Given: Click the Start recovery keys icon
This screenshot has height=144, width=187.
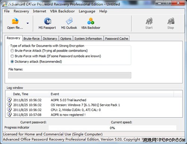Looking at the screenshot, I should 149,23.
